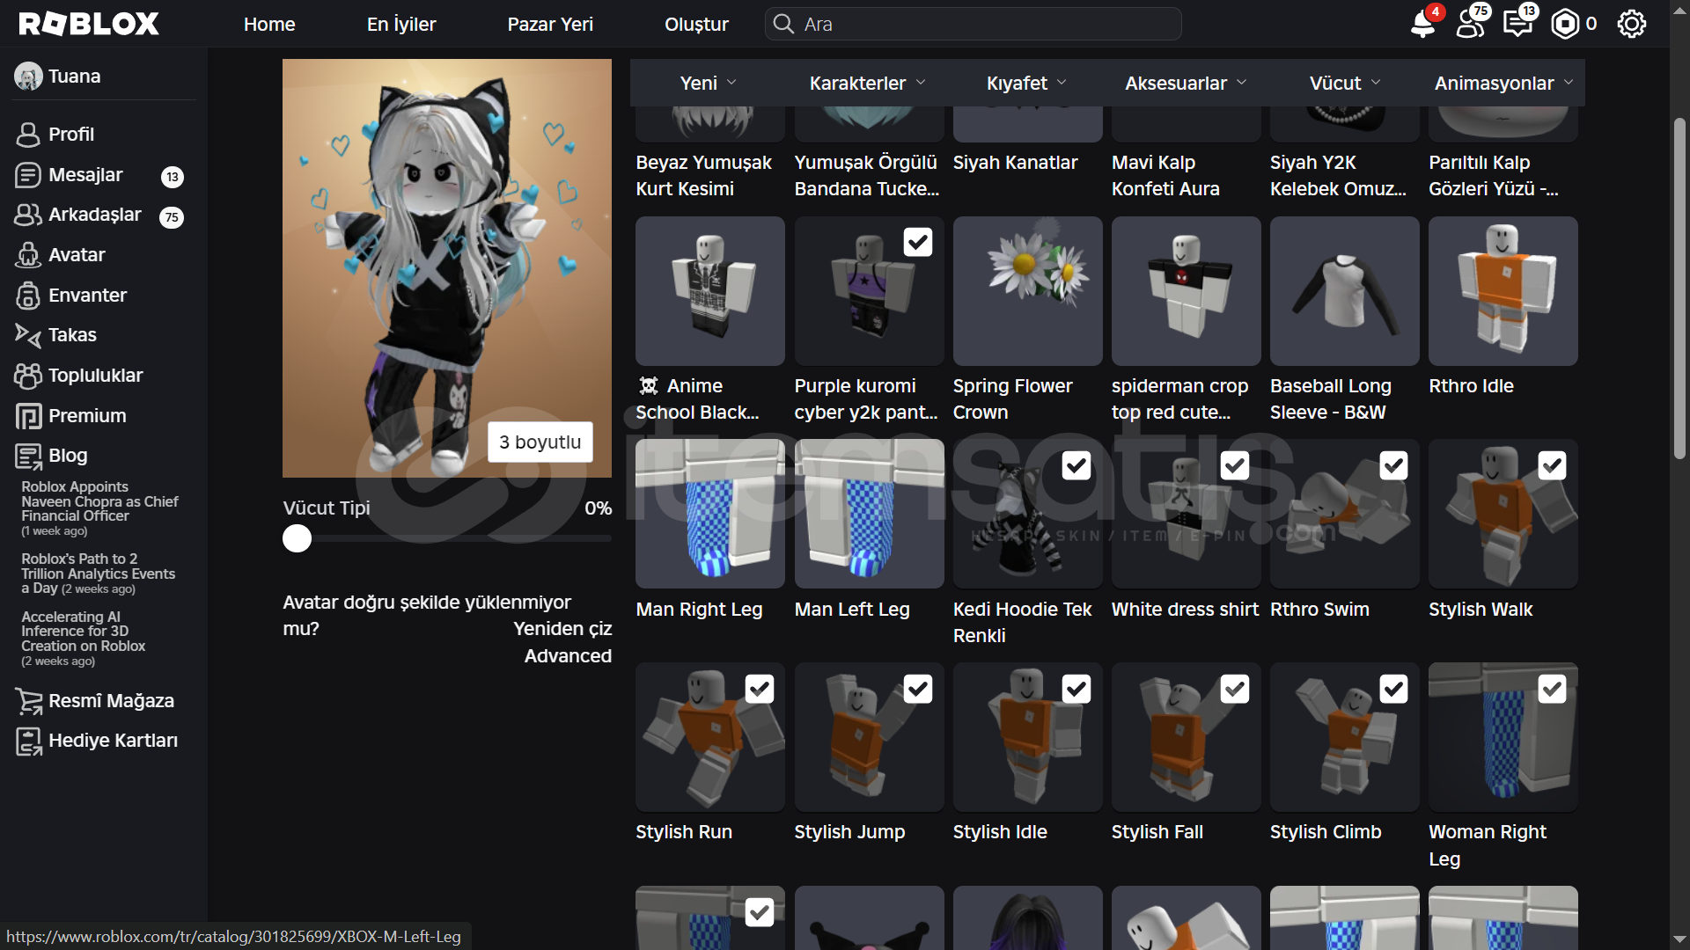Select the Man Left Leg item

click(869, 514)
